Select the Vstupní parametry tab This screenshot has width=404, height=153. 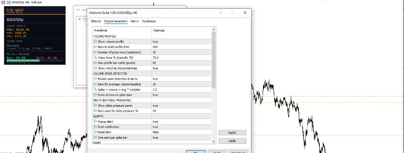pyautogui.click(x=116, y=21)
